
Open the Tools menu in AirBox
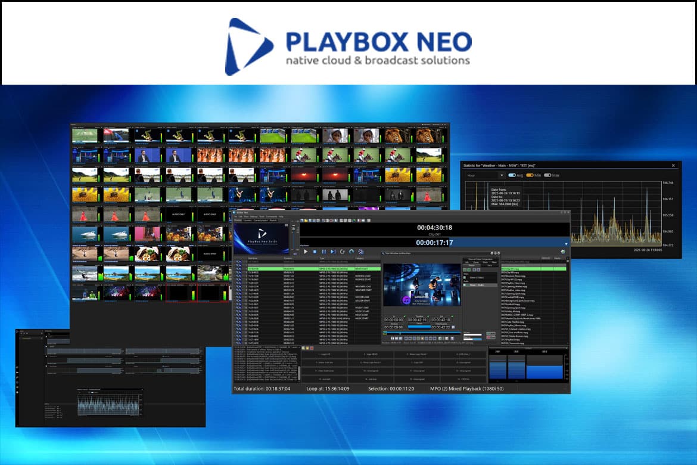click(262, 217)
